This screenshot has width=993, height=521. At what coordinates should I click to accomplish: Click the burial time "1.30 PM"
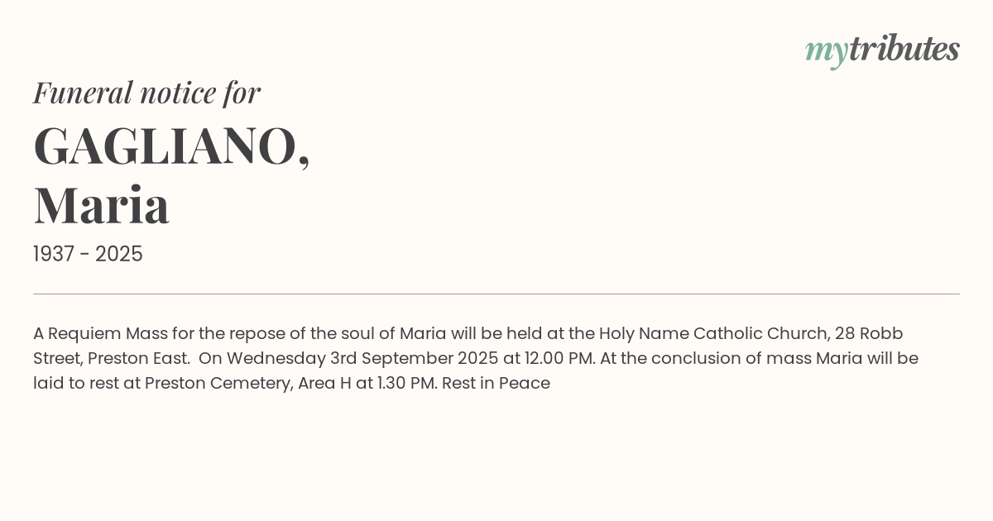(x=405, y=383)
